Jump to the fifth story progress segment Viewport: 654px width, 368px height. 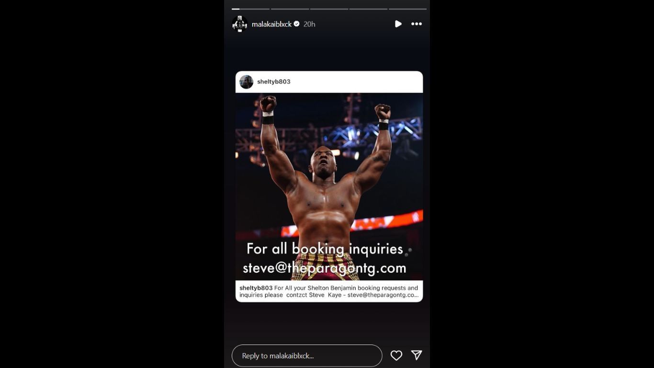[407, 9]
